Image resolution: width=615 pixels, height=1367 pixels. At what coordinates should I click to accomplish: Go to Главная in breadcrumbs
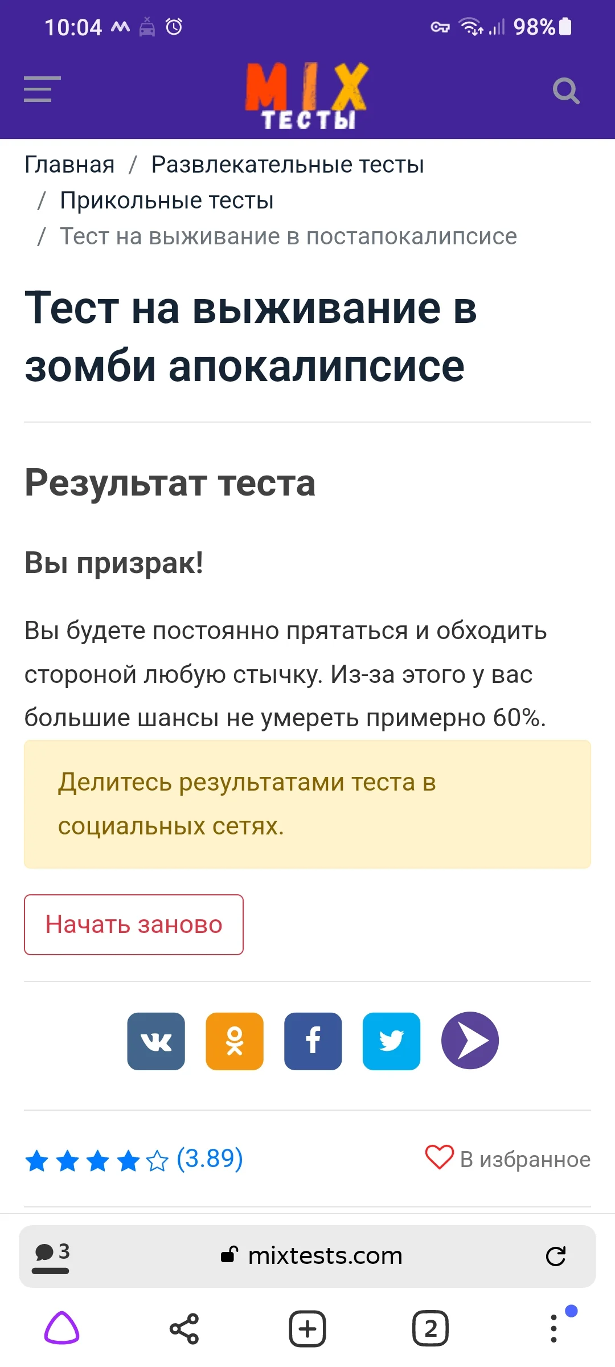click(x=69, y=164)
